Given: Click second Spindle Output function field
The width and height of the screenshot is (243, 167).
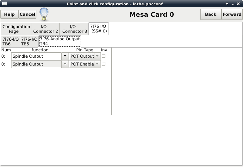Looking at the screenshot, I should 36,64.
